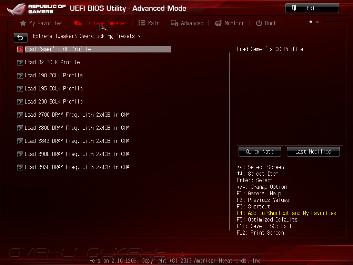
Task: Open the My Favorites tab
Action: click(41, 23)
